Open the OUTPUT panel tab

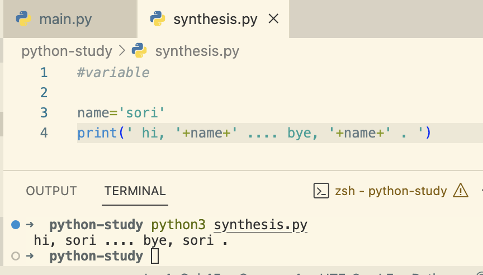point(51,191)
